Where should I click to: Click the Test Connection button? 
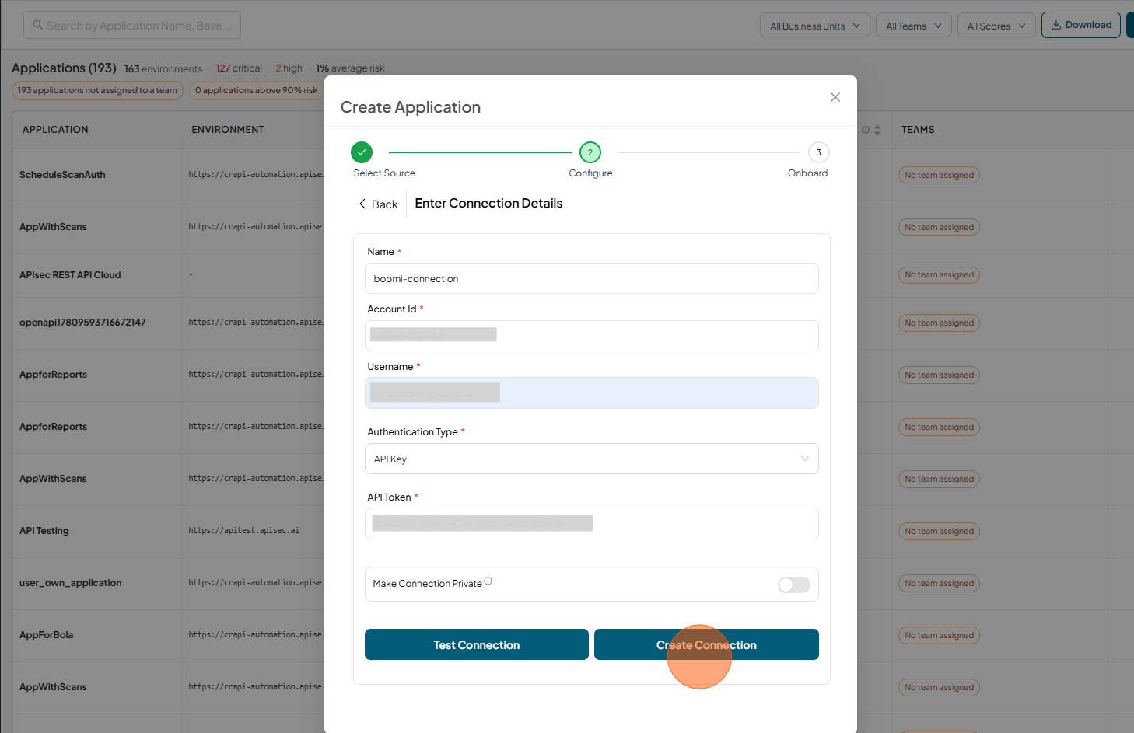click(477, 644)
